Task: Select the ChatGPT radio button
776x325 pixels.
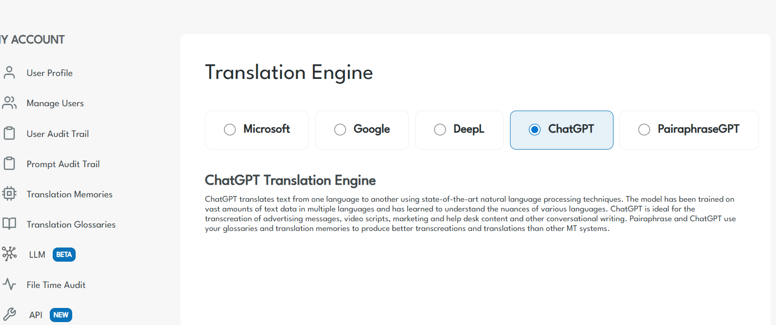Action: click(535, 130)
